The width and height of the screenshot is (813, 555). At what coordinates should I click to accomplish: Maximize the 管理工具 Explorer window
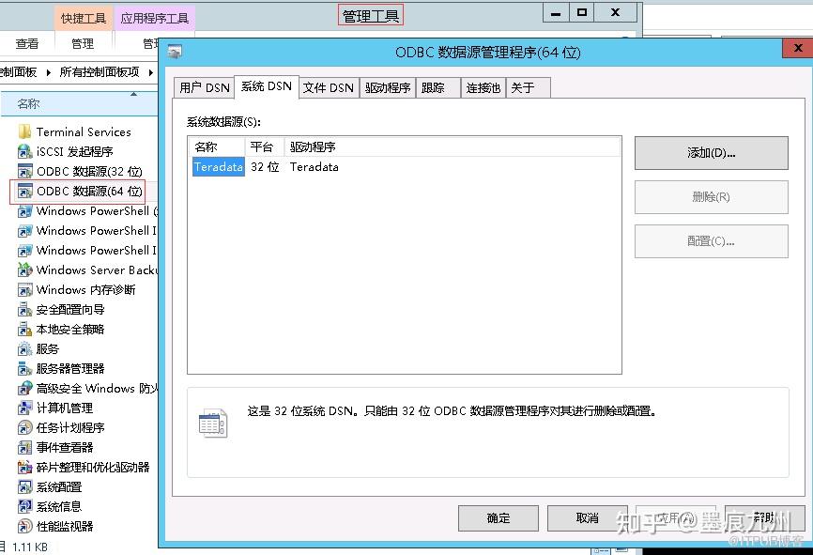[x=582, y=12]
